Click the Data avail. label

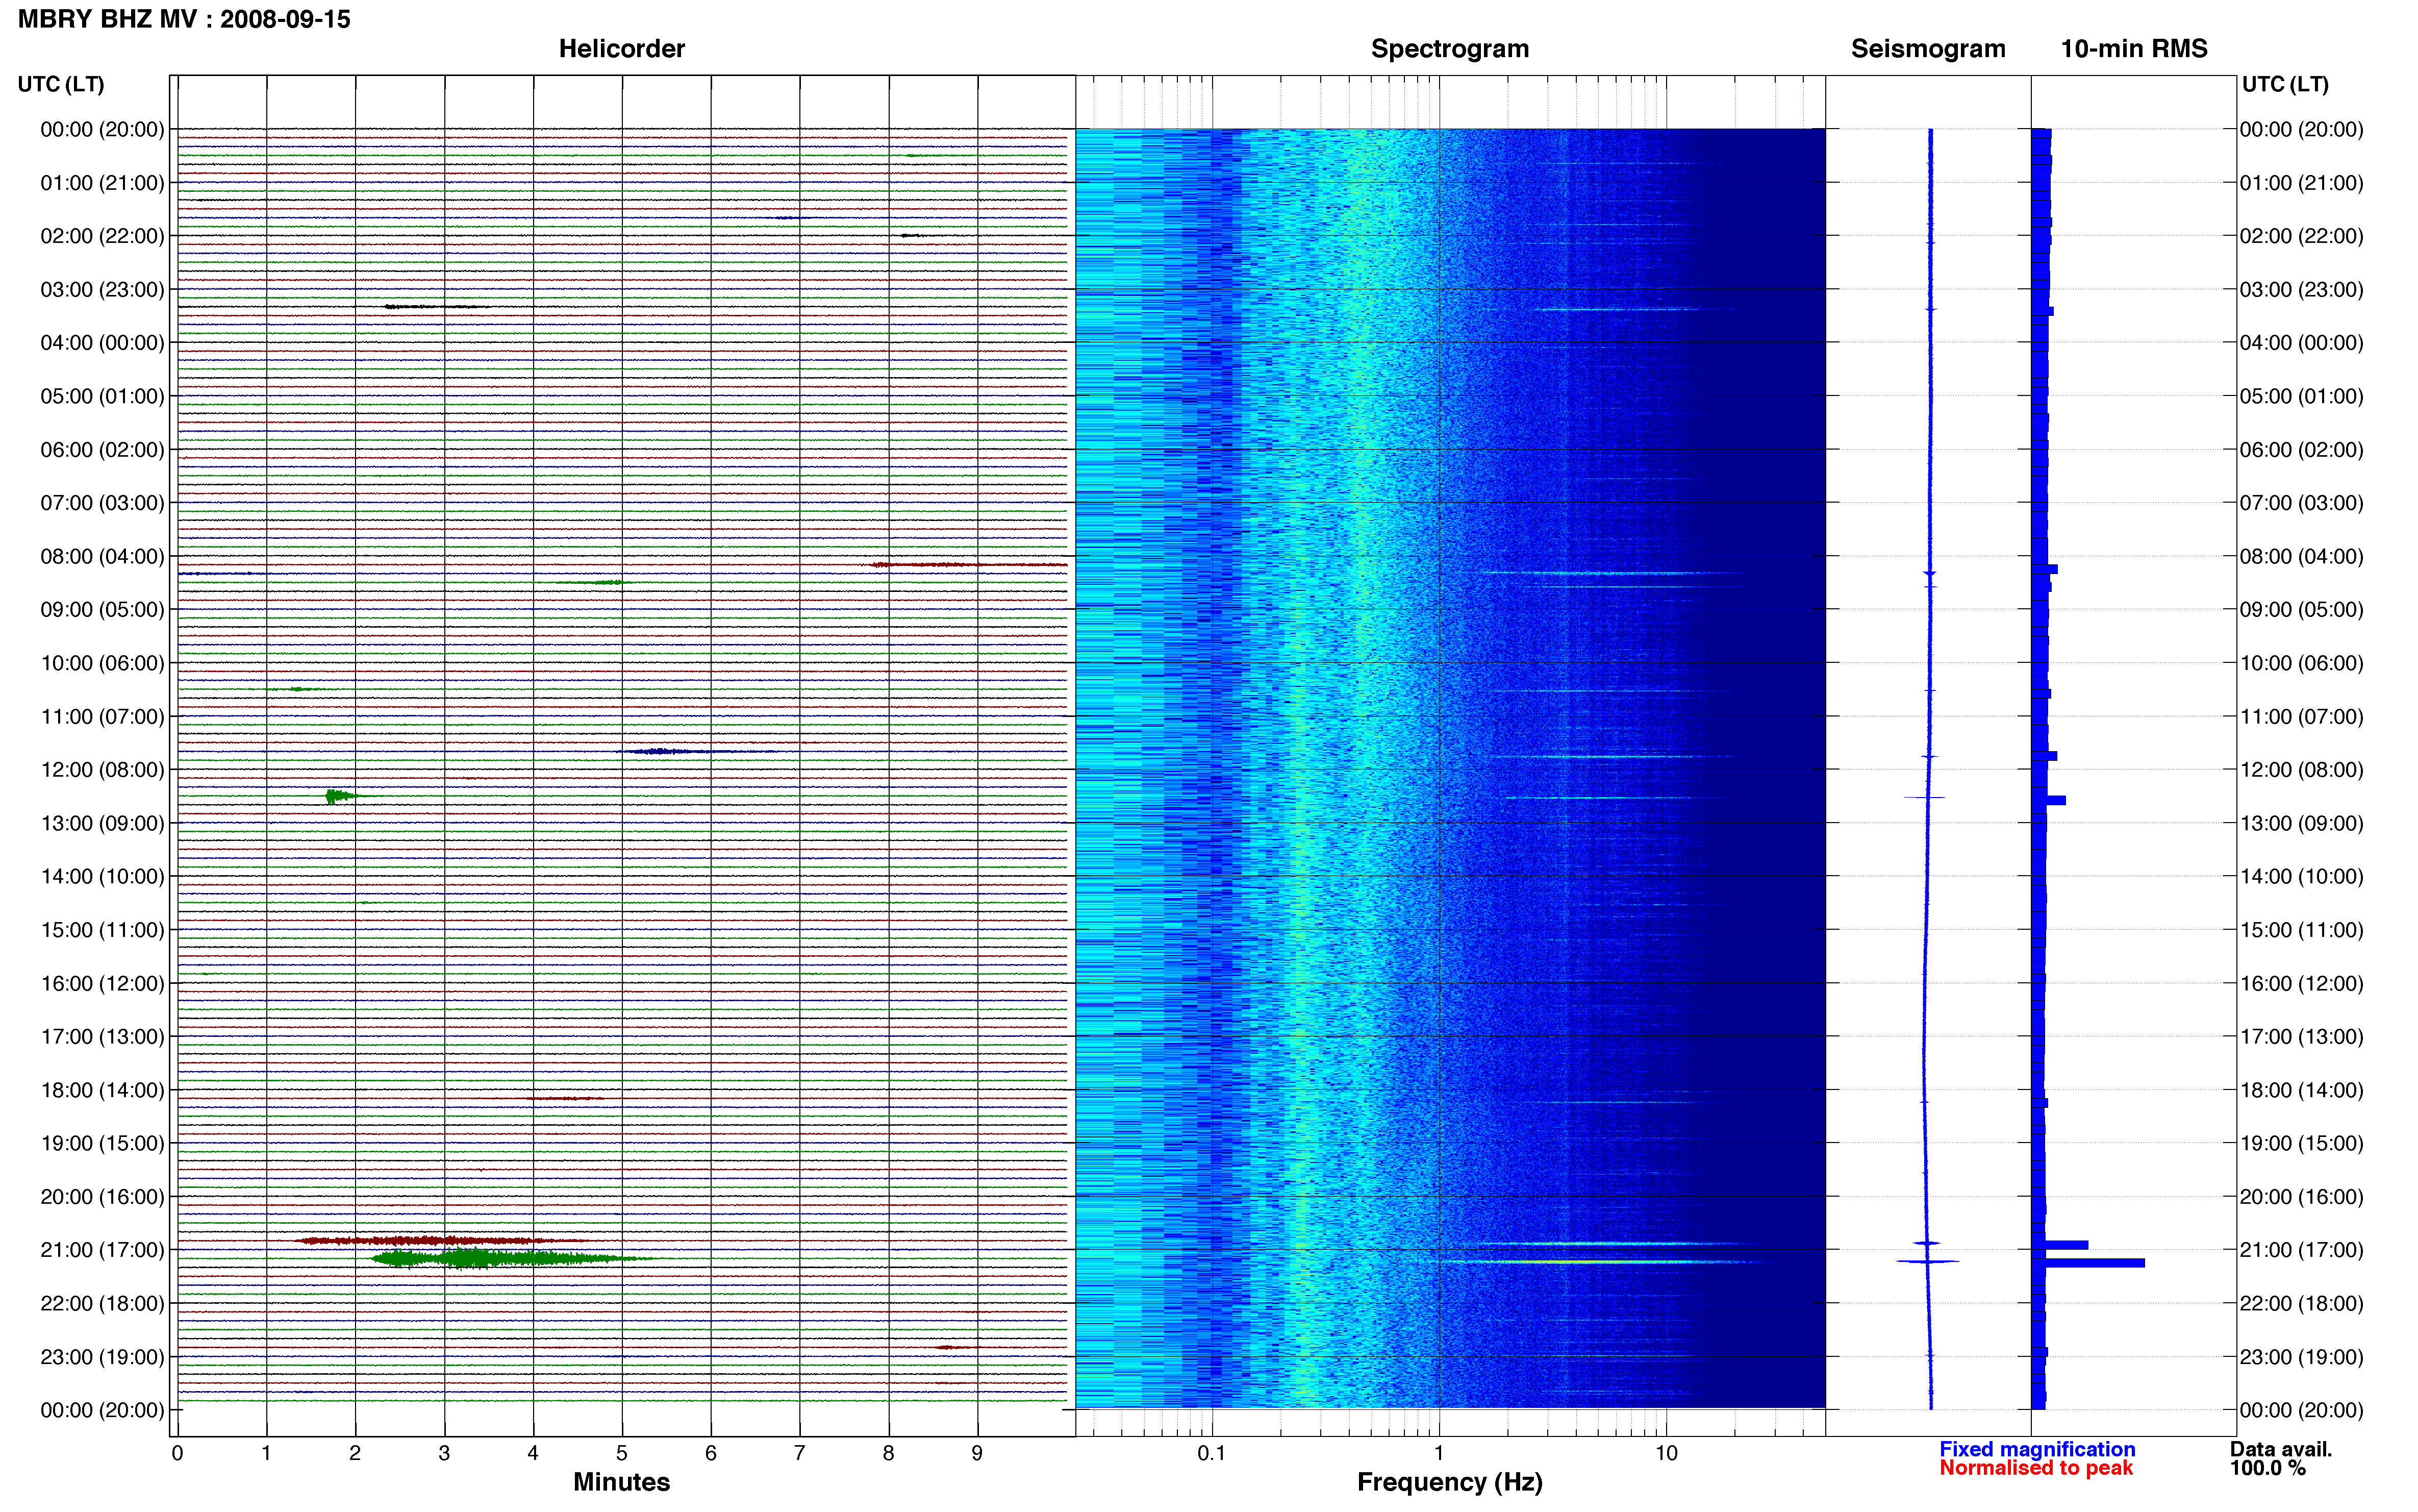tap(2280, 1449)
